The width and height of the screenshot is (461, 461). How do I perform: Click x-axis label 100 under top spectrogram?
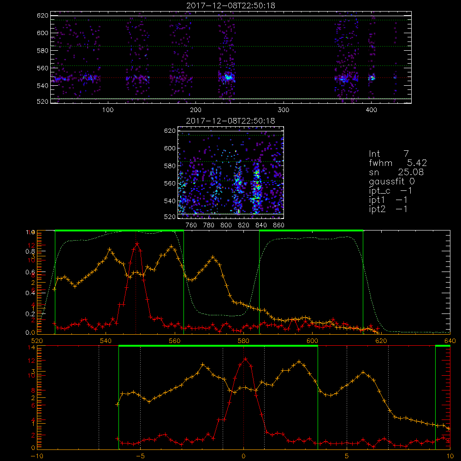tap(108, 110)
